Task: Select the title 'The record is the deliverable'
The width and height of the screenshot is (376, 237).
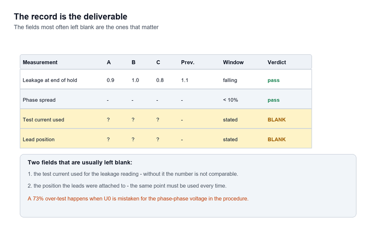Action: [x=70, y=16]
